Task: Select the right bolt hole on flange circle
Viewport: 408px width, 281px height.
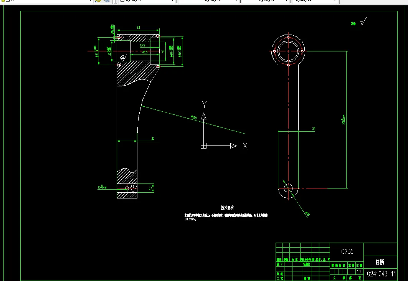Action: (302, 51)
